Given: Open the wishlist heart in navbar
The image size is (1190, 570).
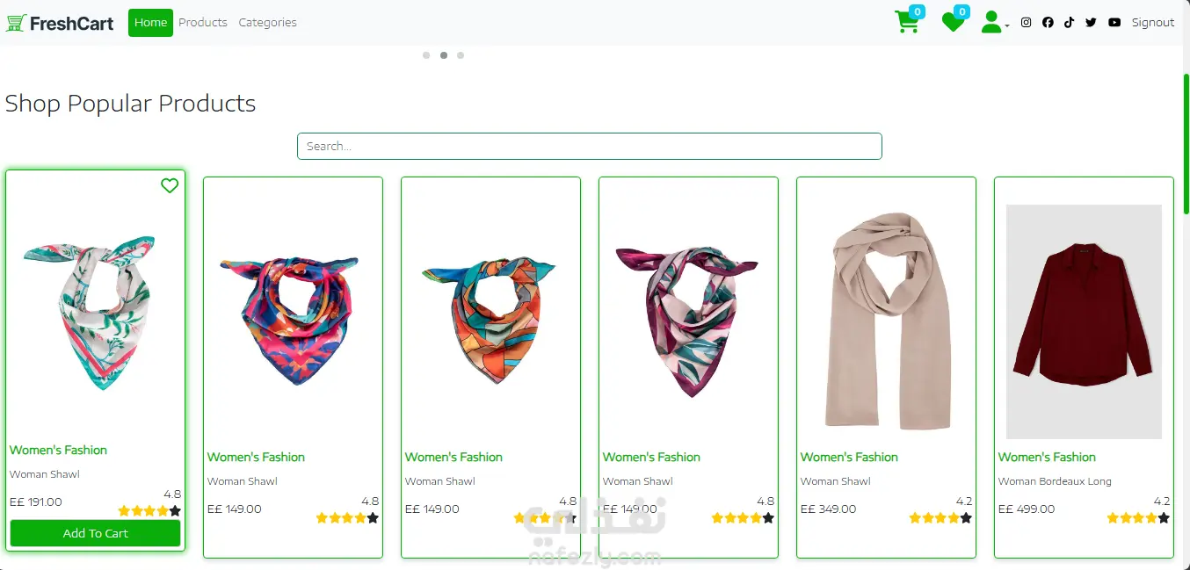Looking at the screenshot, I should pyautogui.click(x=953, y=22).
